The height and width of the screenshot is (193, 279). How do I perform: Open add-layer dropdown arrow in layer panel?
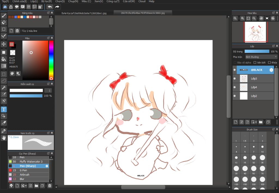coord(256,122)
